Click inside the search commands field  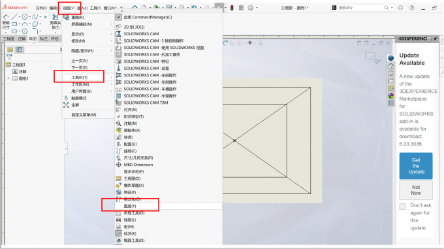[x=360, y=8]
